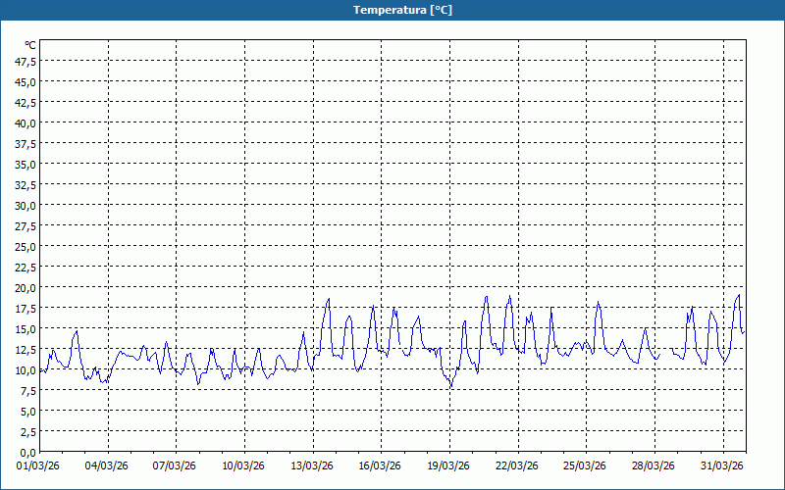
Task: Click the 19/03/26 date label
Action: (448, 466)
